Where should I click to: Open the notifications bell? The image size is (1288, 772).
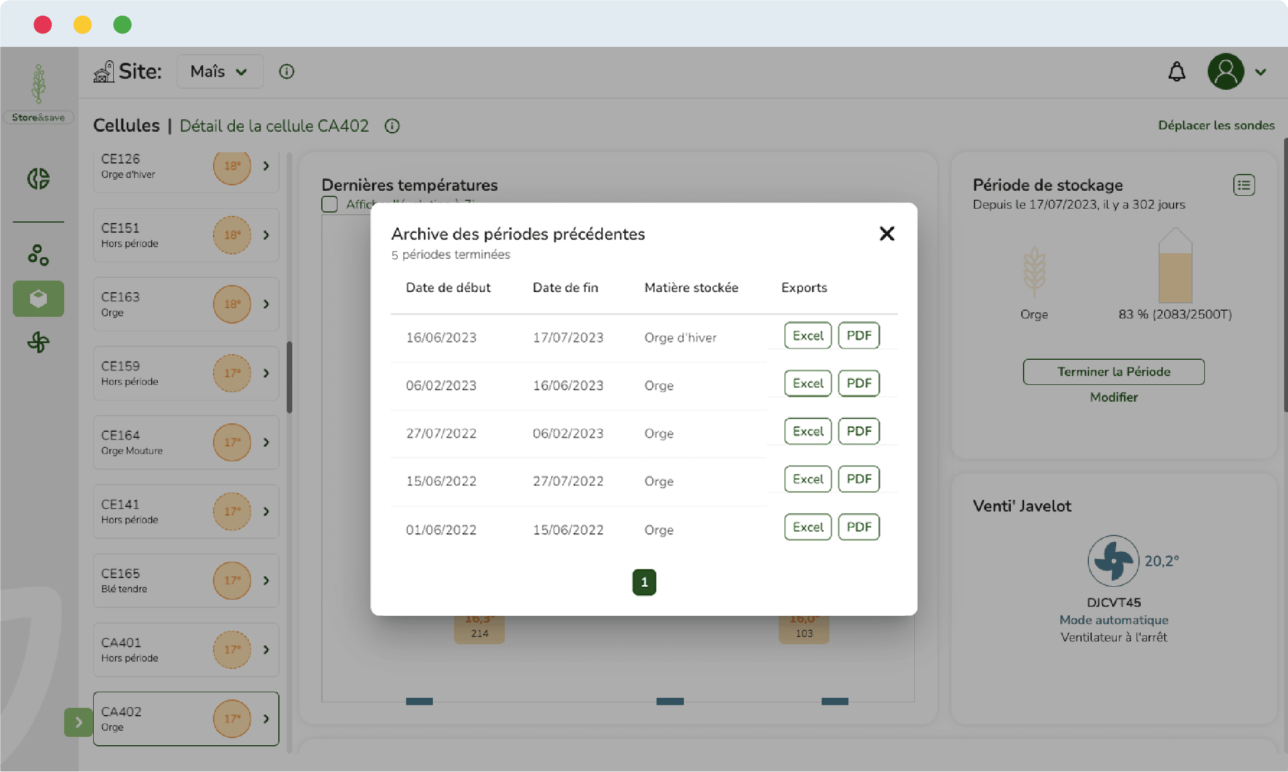(x=1176, y=72)
